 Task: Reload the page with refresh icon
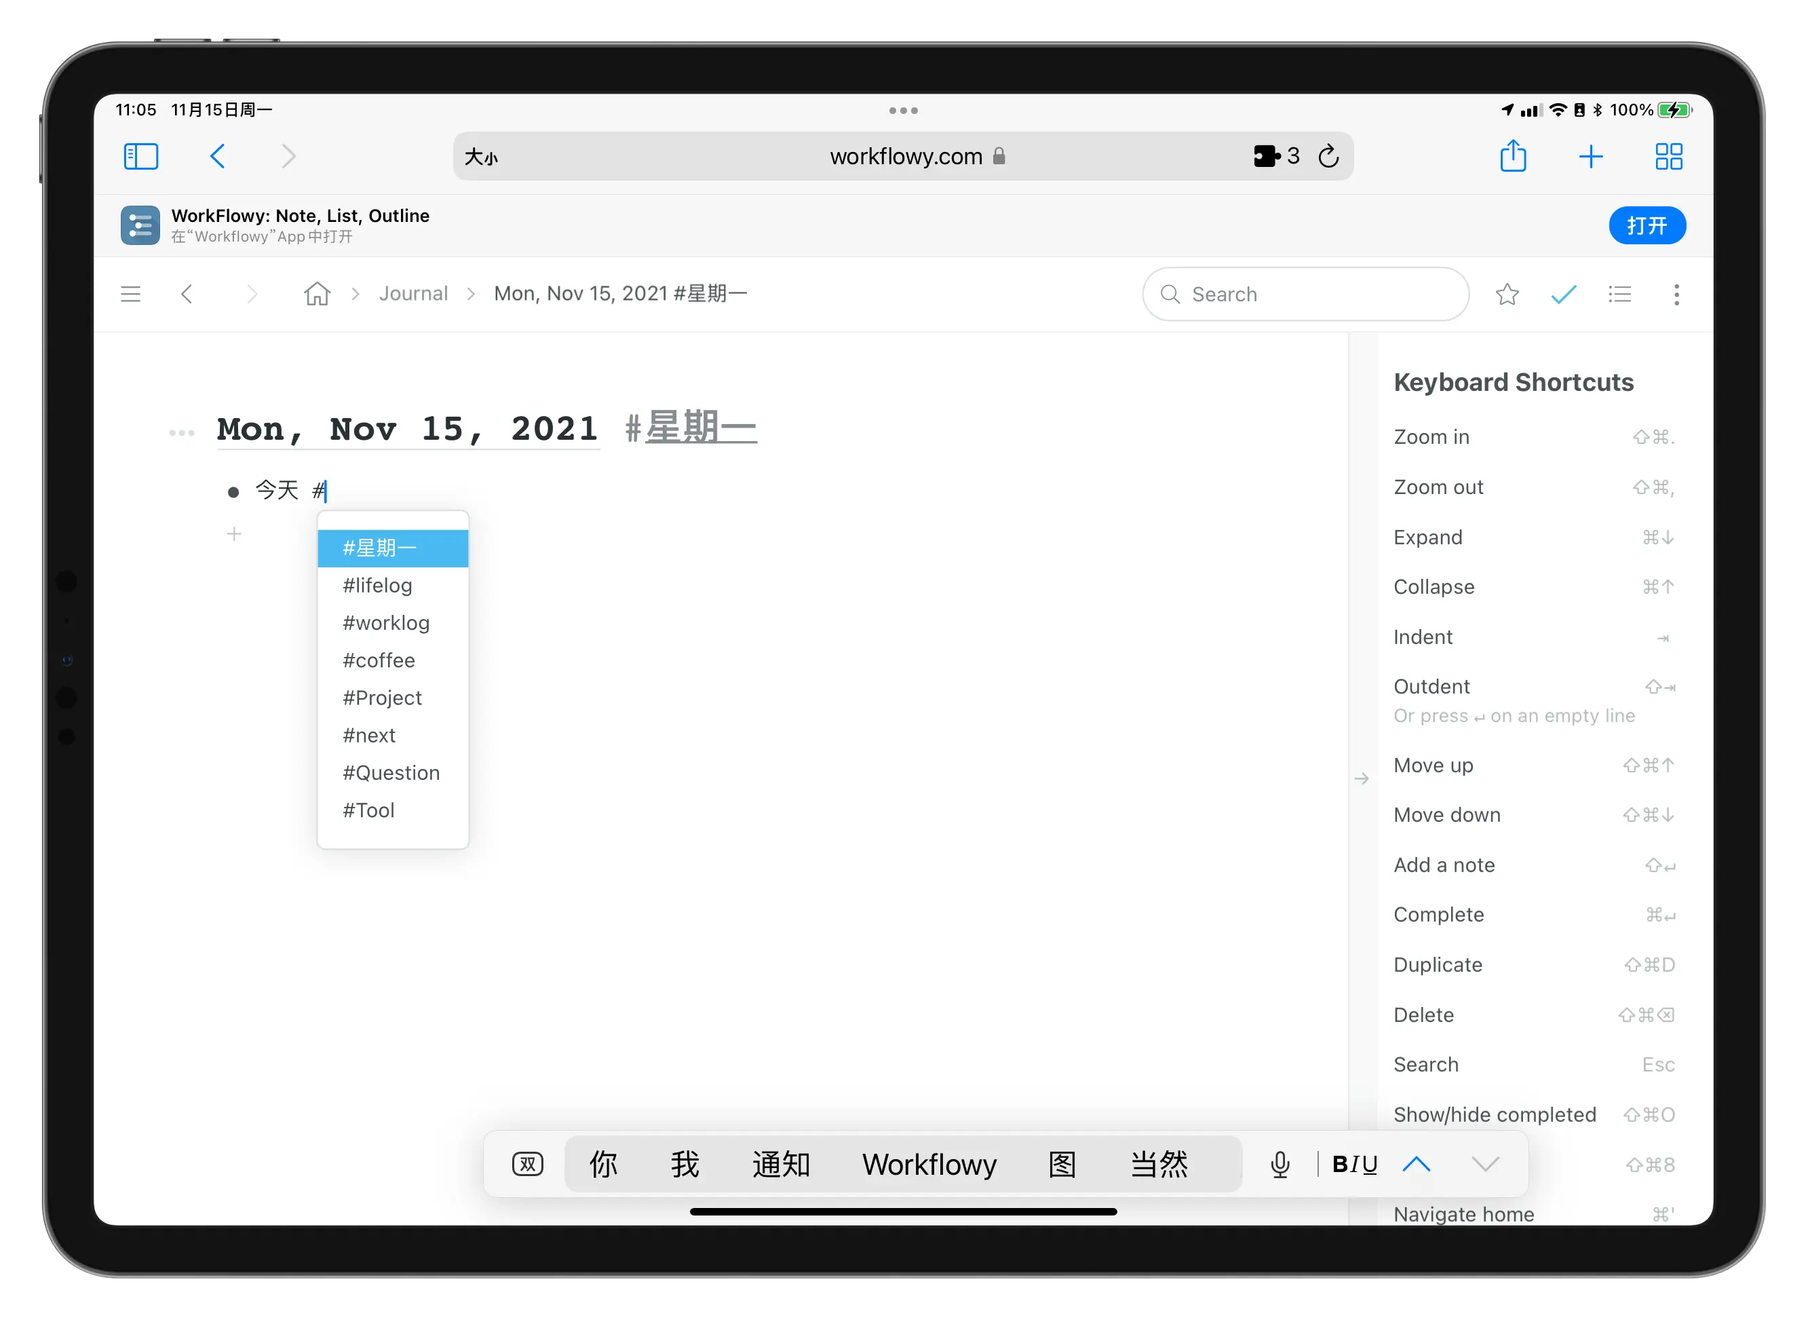click(1329, 156)
